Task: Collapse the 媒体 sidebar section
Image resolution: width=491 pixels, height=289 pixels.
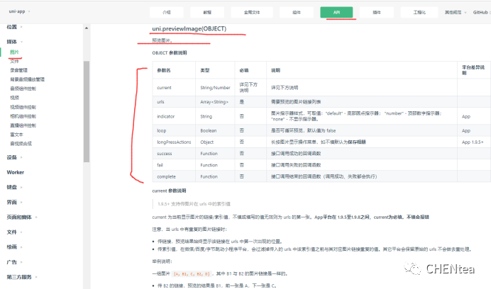Action: click(14, 42)
